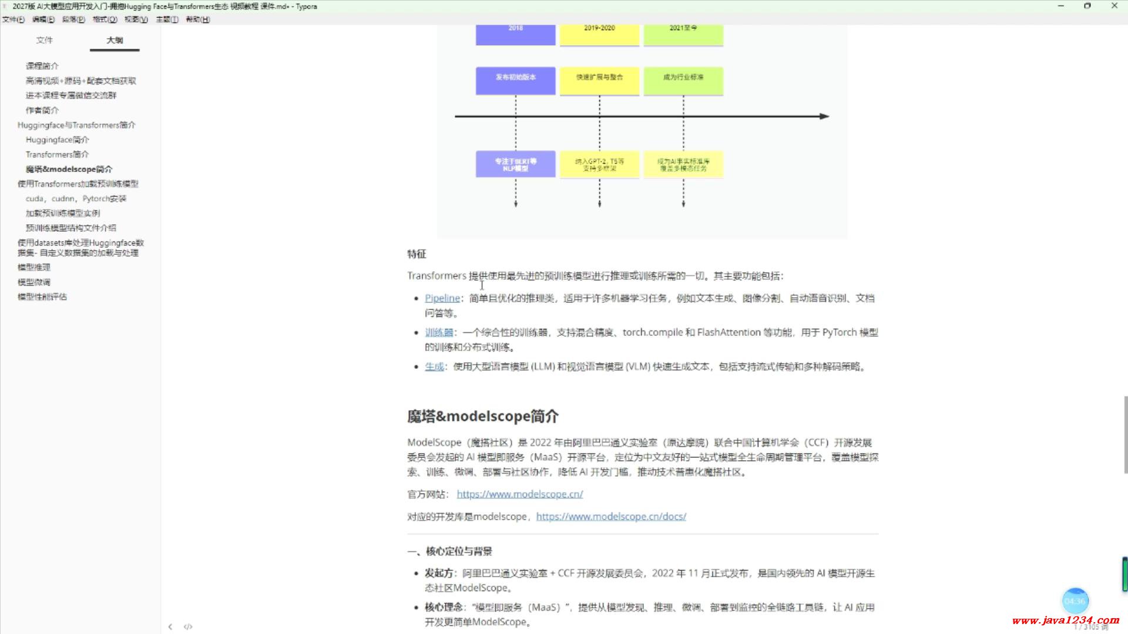Select 魔塔&modelscope简介 outline entry
1128x634 pixels.
click(x=69, y=169)
